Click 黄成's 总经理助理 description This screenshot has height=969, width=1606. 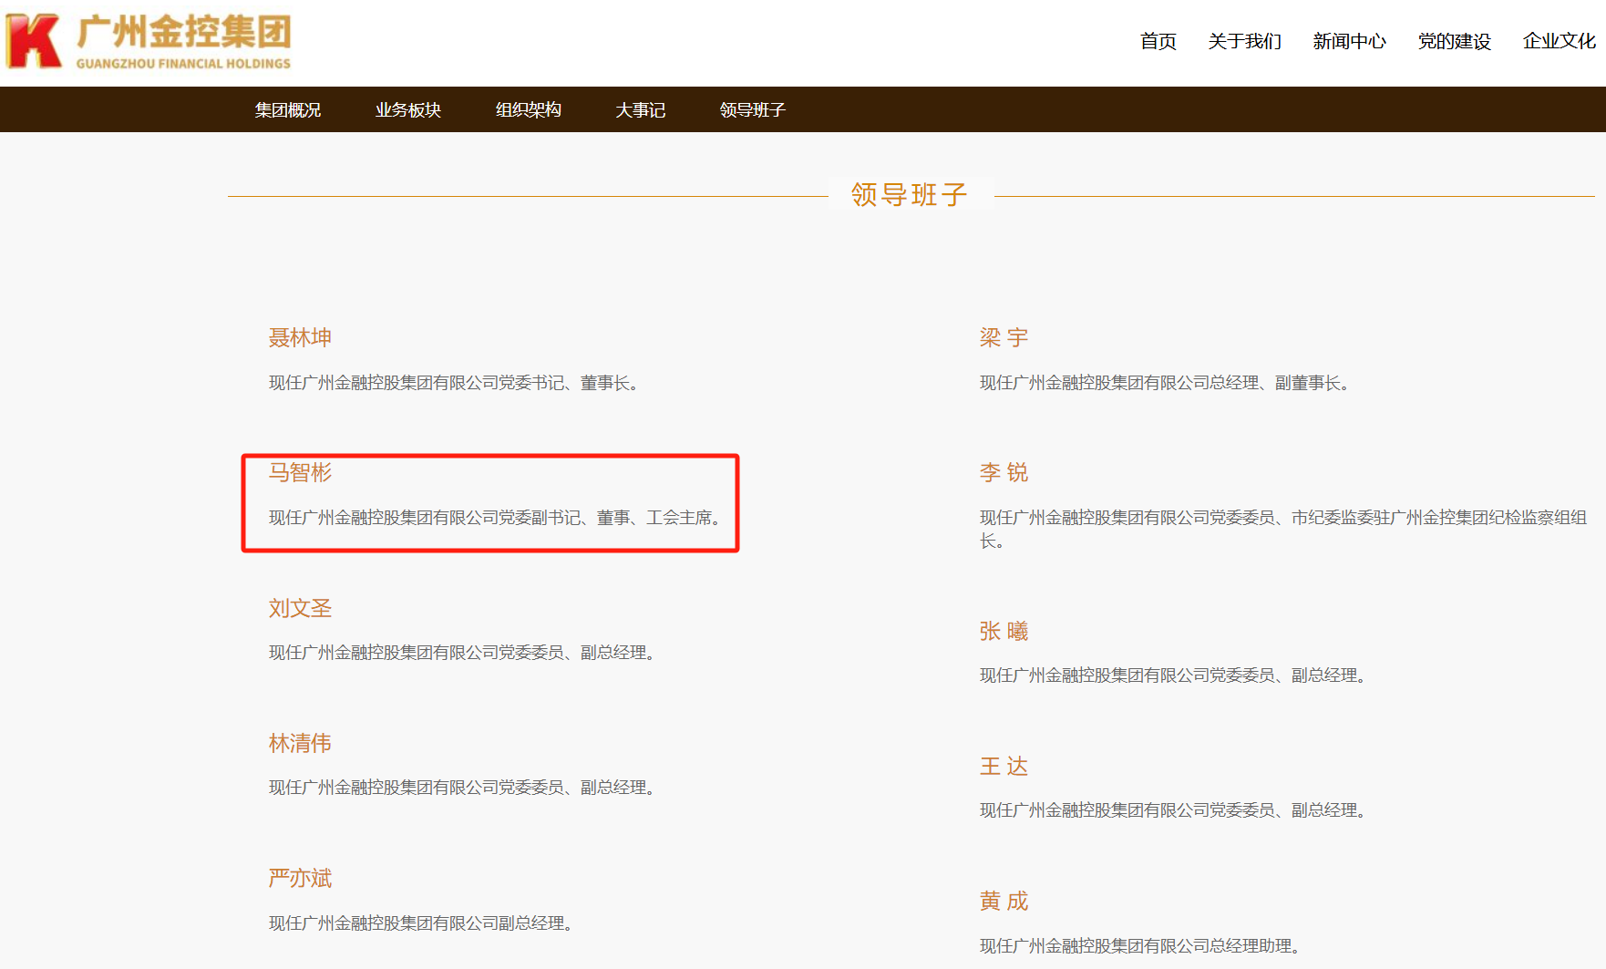1140,946
